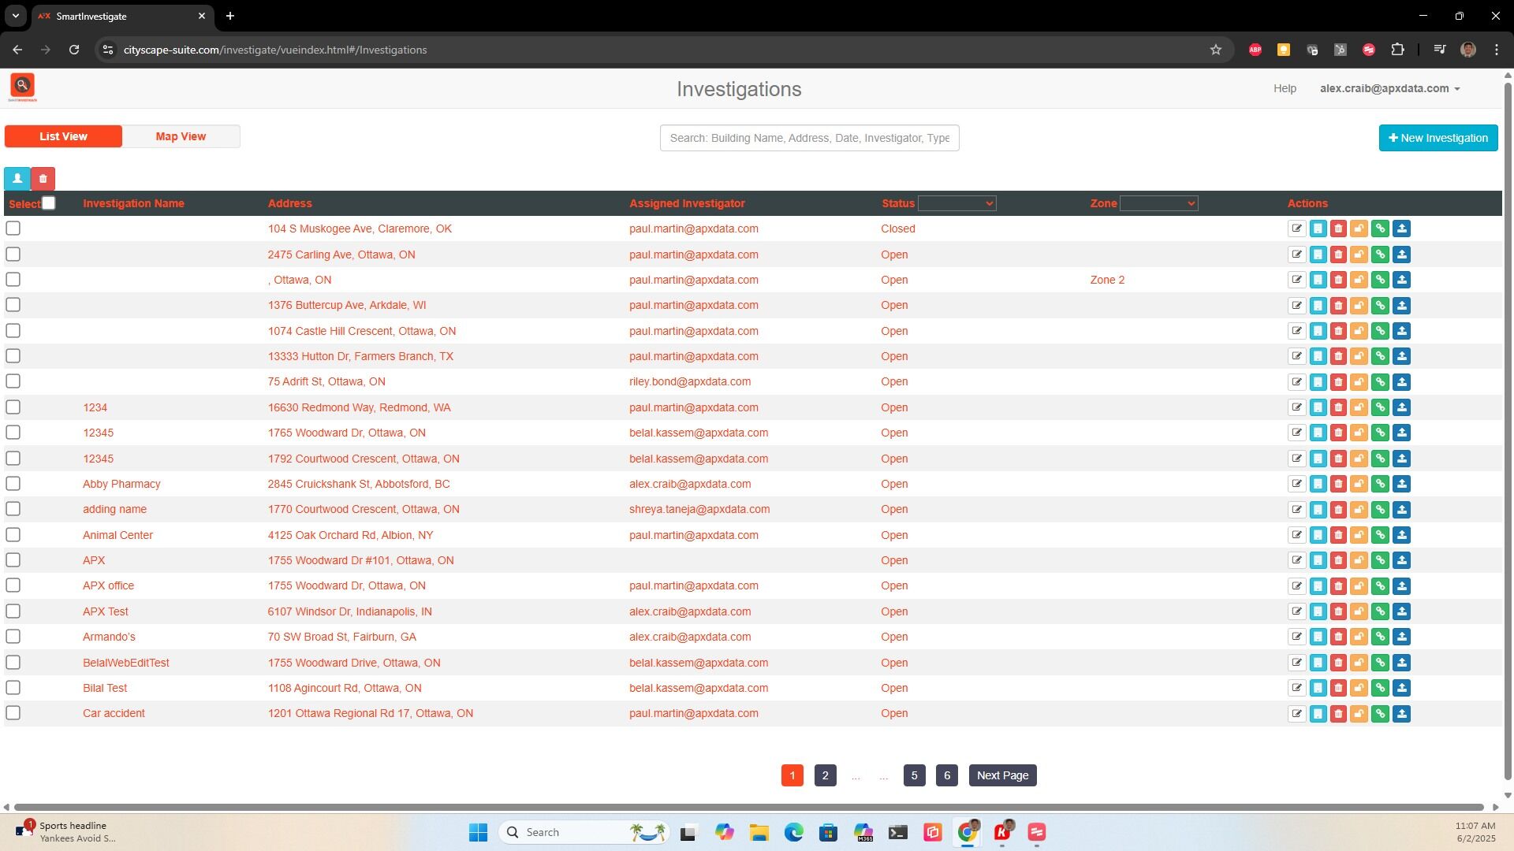Click the bulk delete trash icon above Select column
This screenshot has height=851, width=1514.
(43, 179)
